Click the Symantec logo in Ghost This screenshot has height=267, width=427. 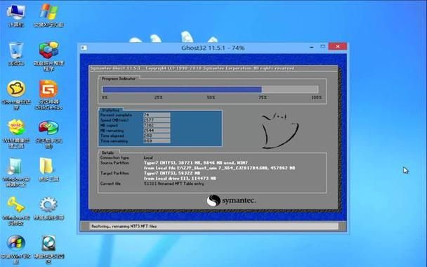click(231, 201)
